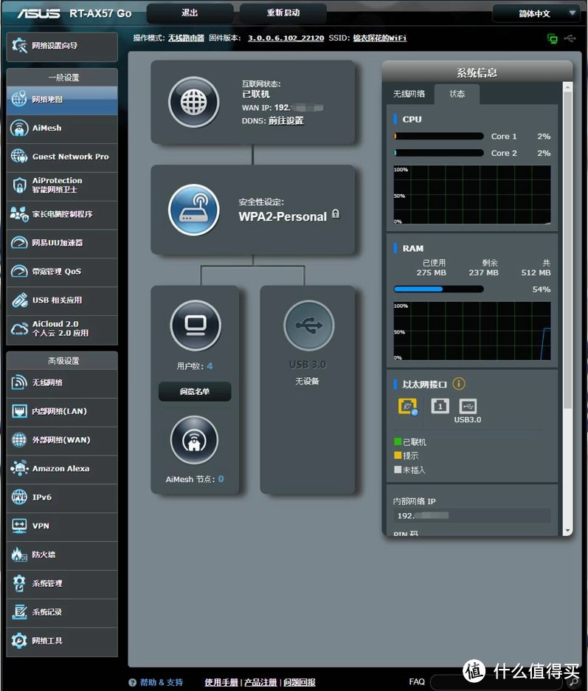Open Bandwidth QoS gauge icon
The image size is (588, 691).
pyautogui.click(x=19, y=272)
